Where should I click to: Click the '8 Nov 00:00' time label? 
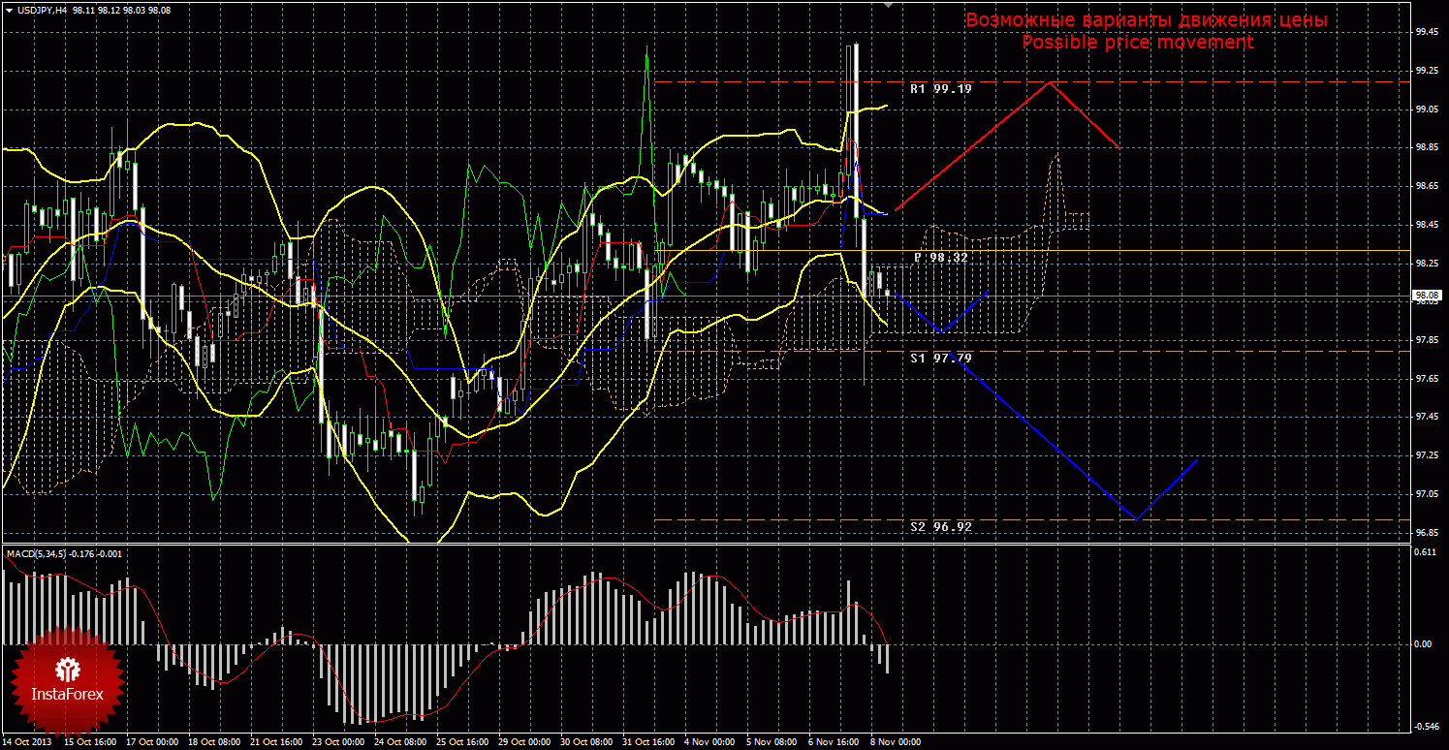pyautogui.click(x=896, y=743)
